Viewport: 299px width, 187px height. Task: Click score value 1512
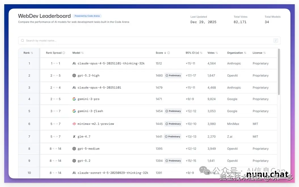(159, 63)
